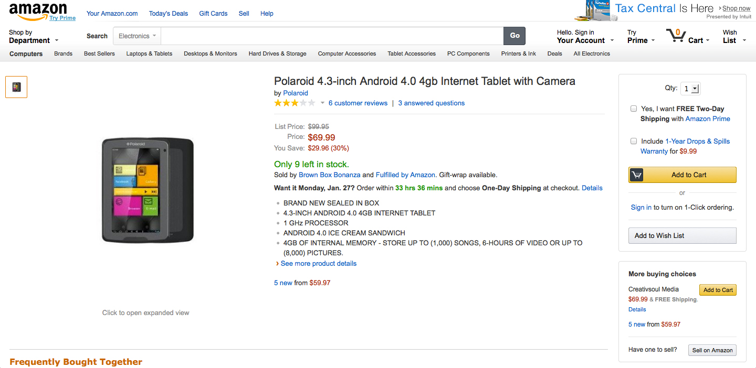Open the Qty quantity dropdown
Viewport: 756px width, 368px height.
click(x=690, y=89)
